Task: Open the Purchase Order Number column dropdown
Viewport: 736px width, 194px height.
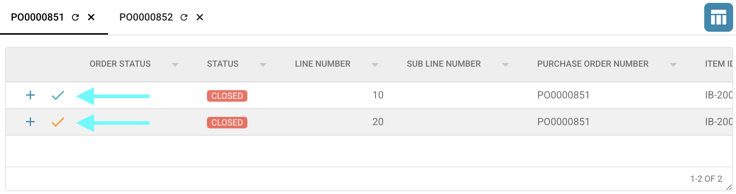Action: 673,65
